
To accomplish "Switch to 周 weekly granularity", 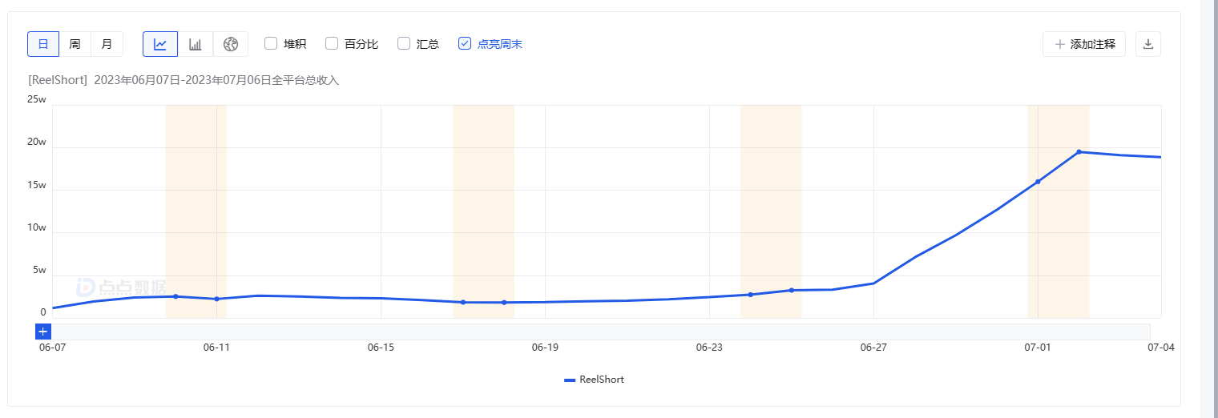I will click(x=75, y=44).
